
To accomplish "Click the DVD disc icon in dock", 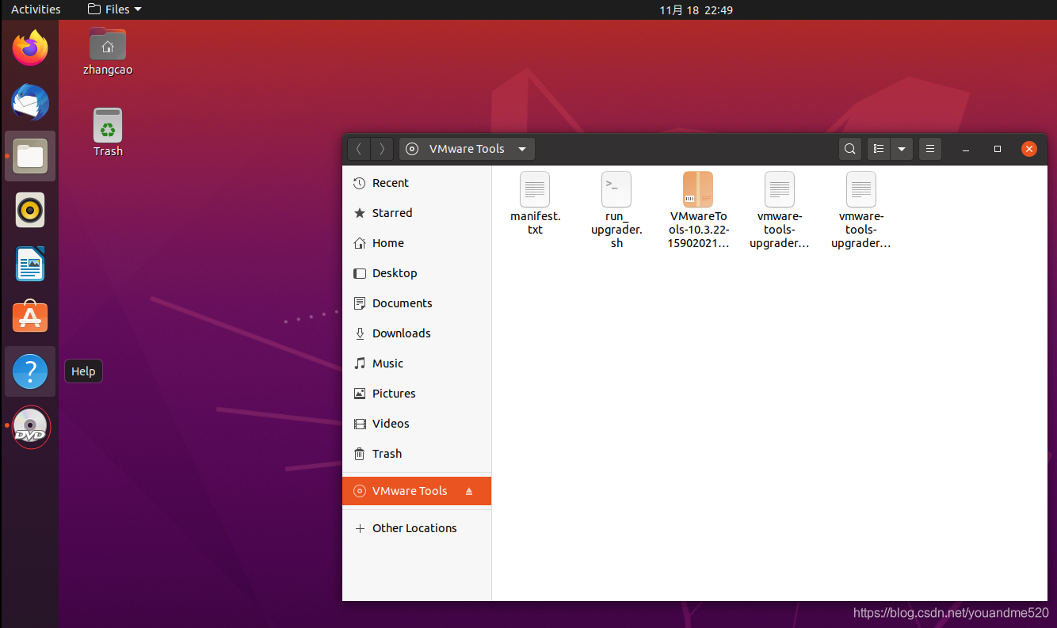I will click(30, 427).
